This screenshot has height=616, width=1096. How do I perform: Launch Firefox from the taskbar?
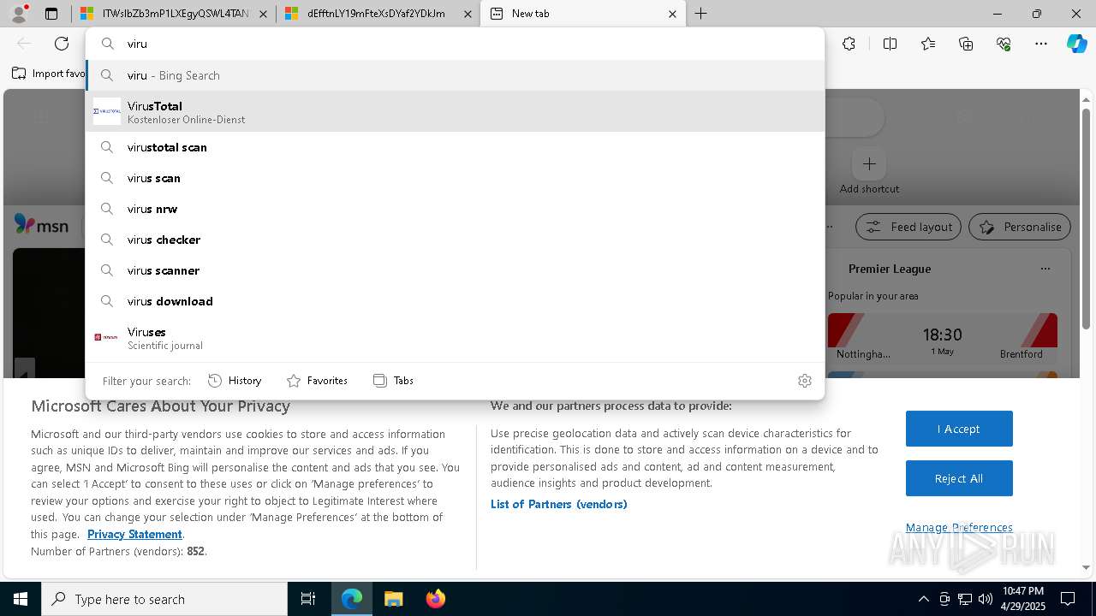click(435, 599)
